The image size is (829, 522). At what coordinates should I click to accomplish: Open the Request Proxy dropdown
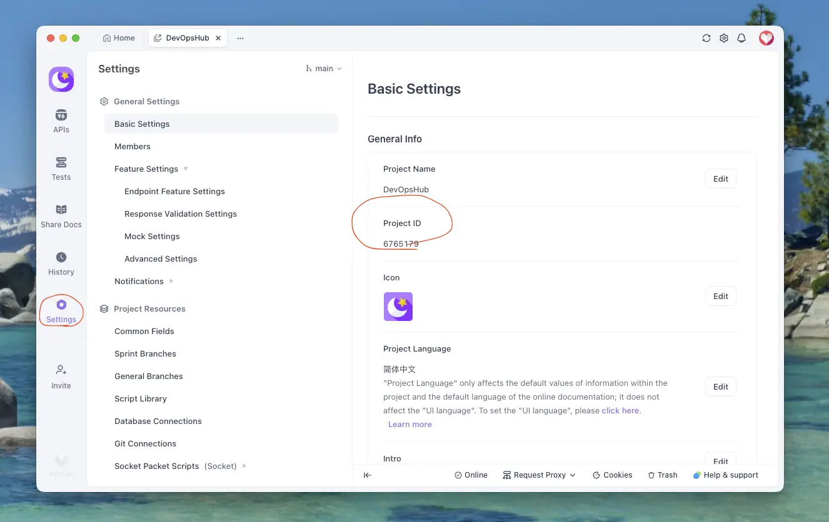[540, 475]
